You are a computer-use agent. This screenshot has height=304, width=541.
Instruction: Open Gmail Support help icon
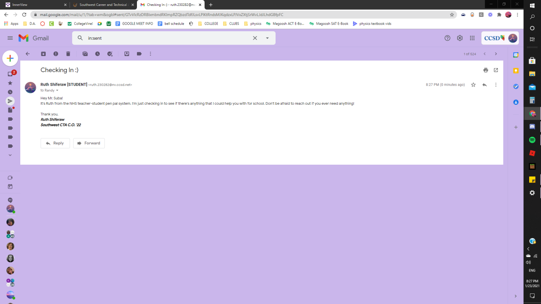click(448, 38)
